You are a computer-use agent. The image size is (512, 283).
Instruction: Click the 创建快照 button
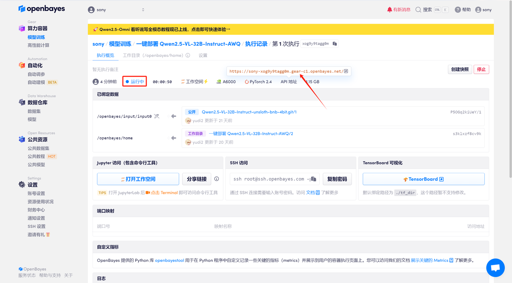click(x=460, y=69)
